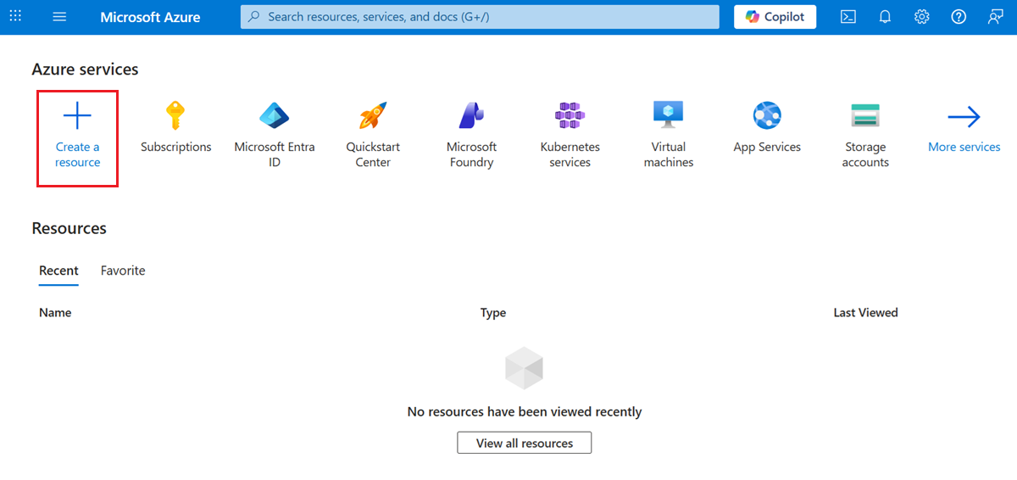Launch Cloud Shell from the header

[847, 17]
